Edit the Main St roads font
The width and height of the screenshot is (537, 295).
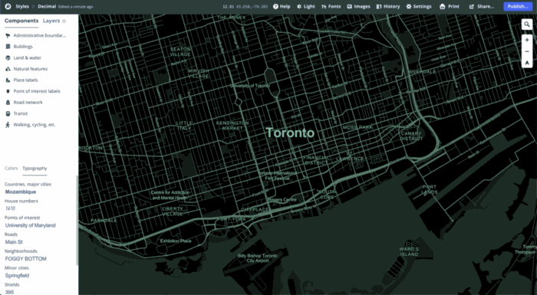tap(14, 242)
